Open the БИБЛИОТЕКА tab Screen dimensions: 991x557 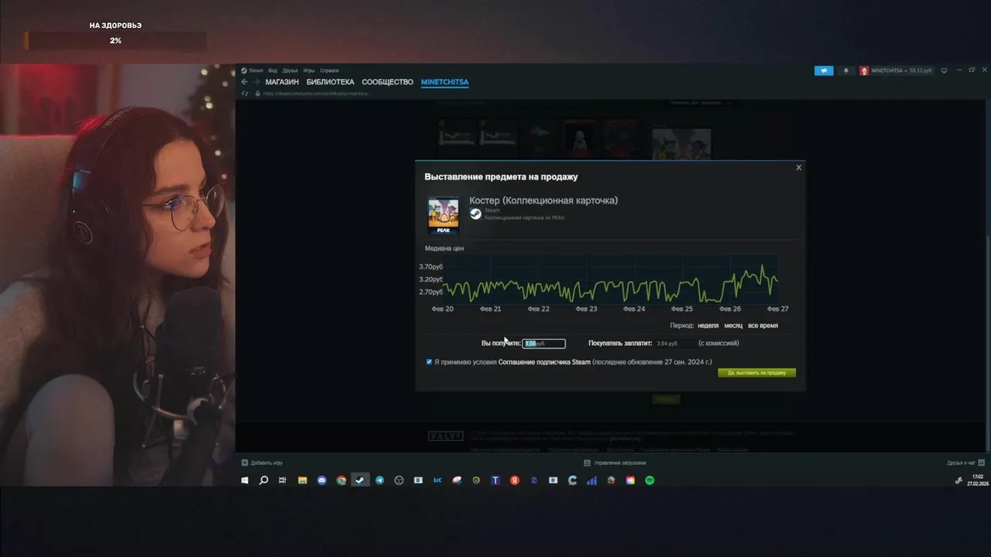click(x=330, y=82)
